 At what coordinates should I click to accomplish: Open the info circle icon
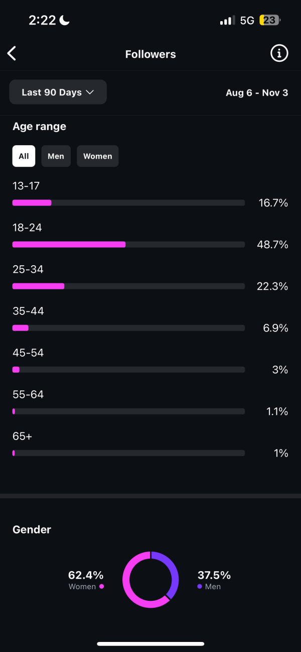(x=279, y=53)
